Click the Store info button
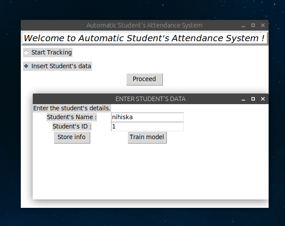 click(72, 137)
